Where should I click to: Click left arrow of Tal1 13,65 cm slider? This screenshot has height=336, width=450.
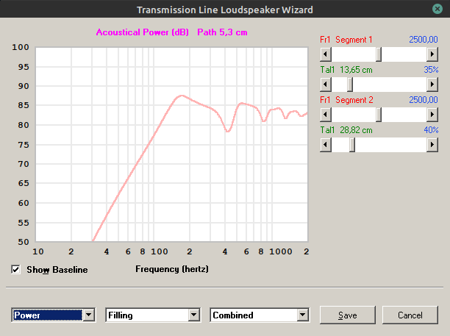point(326,85)
